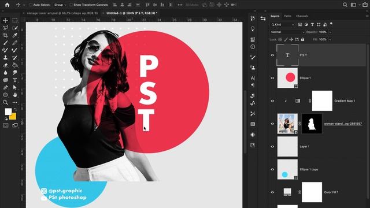Toggle Quick Mask mode
370x208 pixels.
pos(5,125)
